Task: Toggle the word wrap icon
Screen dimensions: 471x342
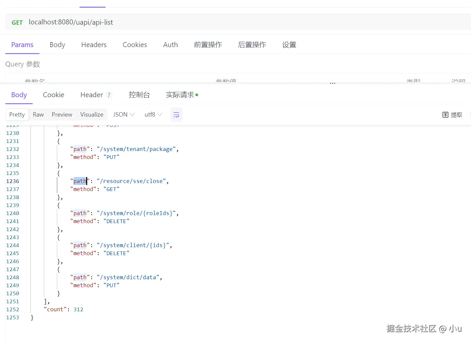Action: pos(176,115)
